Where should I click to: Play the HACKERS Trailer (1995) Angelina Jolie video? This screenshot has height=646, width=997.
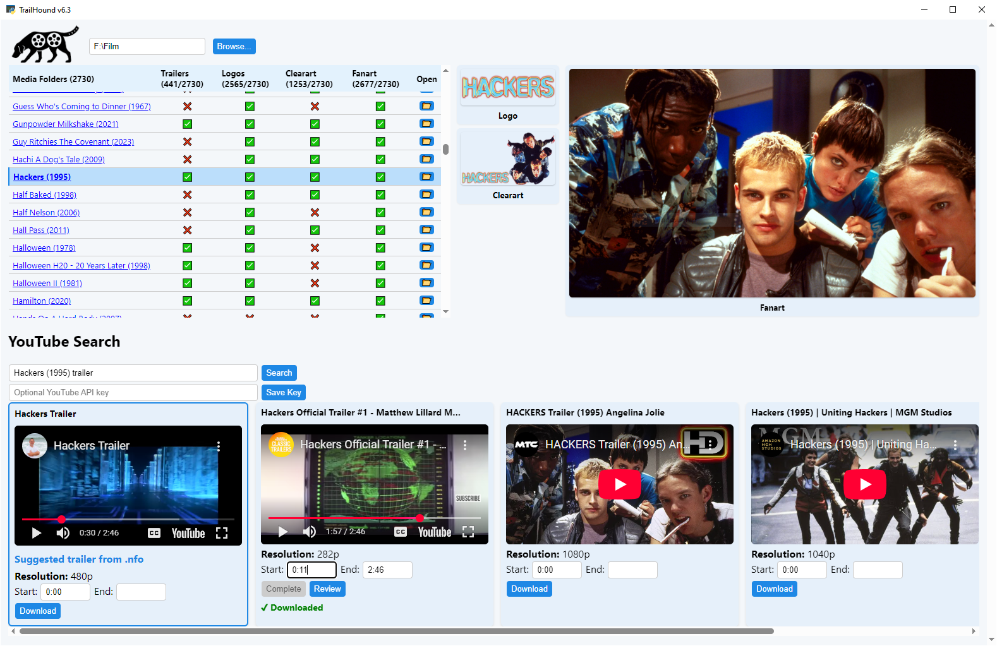tap(620, 484)
